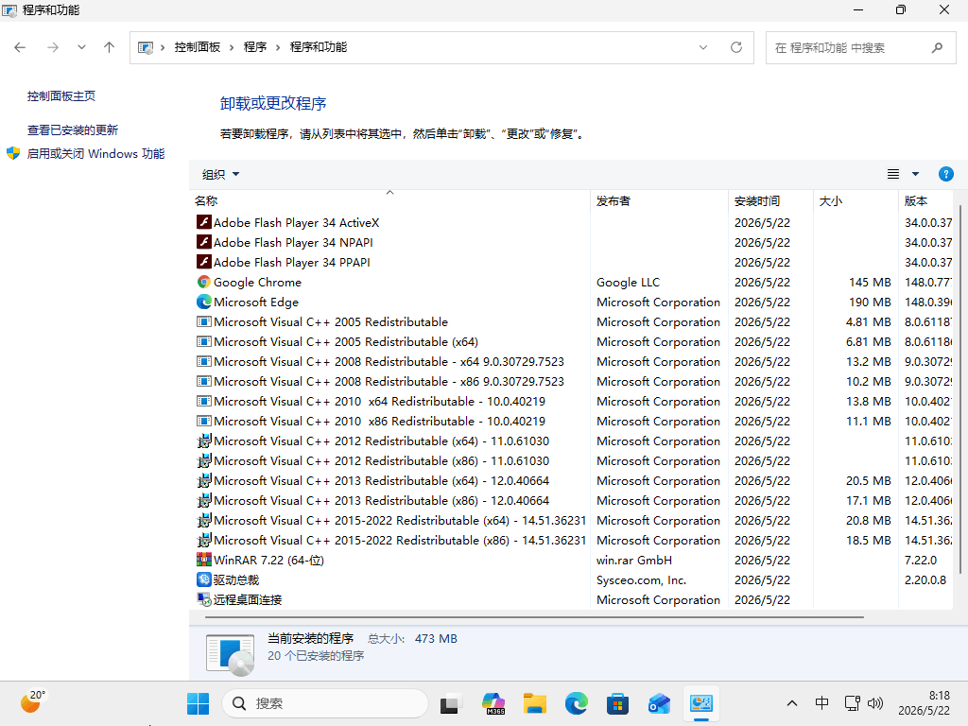Expand chevron after 控制面板 in breadcrumb
This screenshot has width=968, height=726.
pyautogui.click(x=232, y=47)
